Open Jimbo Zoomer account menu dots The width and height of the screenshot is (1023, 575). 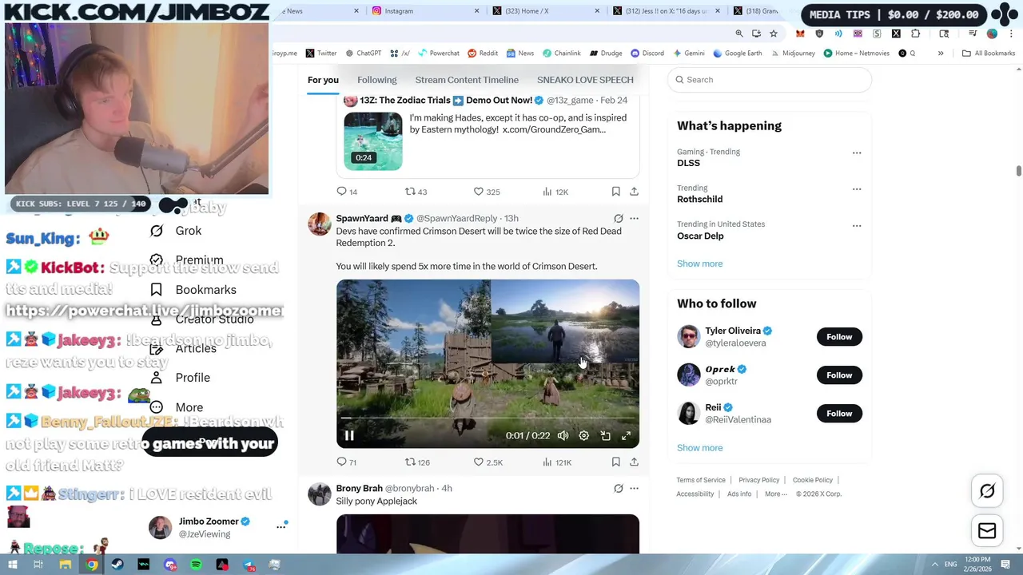coord(281,527)
